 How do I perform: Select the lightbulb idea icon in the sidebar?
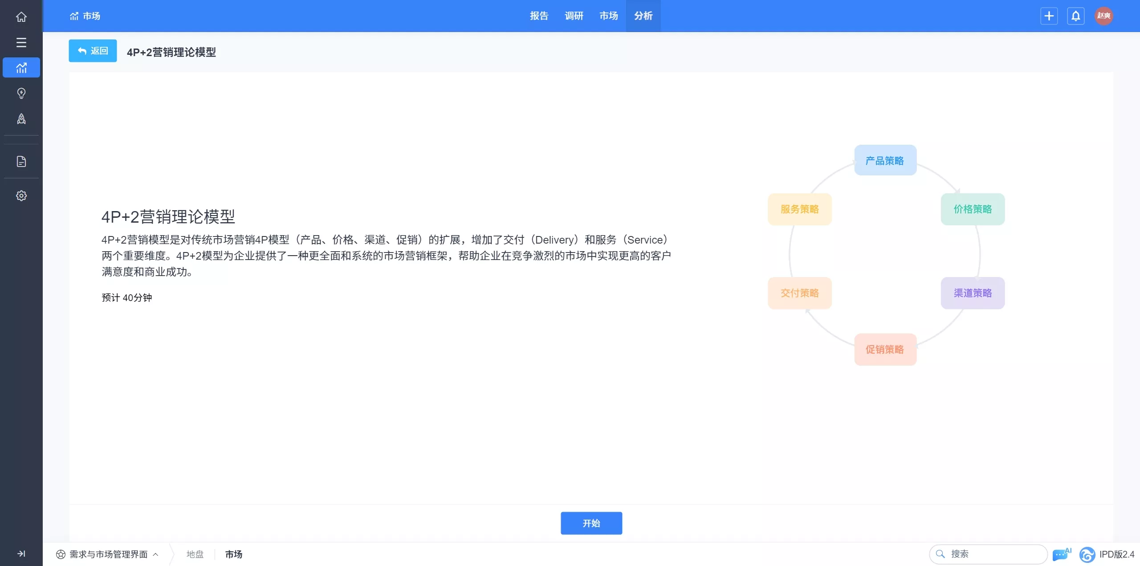pos(21,93)
